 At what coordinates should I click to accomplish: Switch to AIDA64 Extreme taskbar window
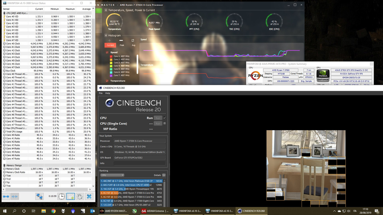pos(155,211)
